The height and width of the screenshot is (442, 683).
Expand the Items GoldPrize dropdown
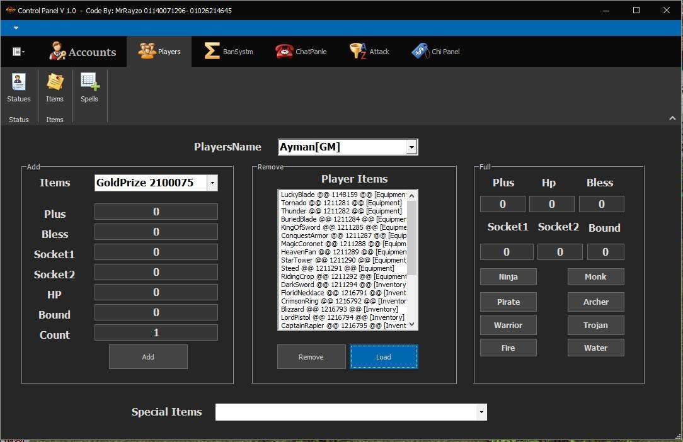[x=212, y=183]
